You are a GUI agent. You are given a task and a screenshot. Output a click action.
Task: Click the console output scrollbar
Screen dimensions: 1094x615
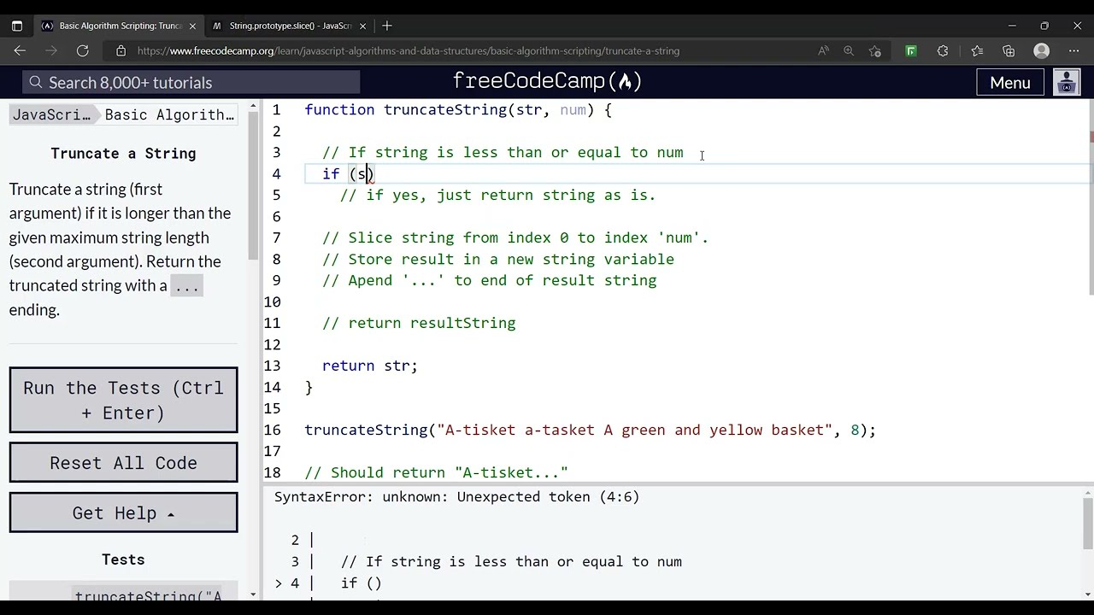[x=1089, y=524]
